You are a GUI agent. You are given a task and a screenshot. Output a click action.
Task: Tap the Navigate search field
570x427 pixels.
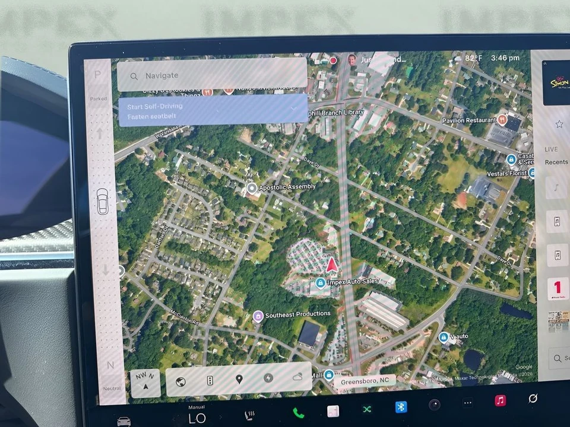[x=212, y=75]
